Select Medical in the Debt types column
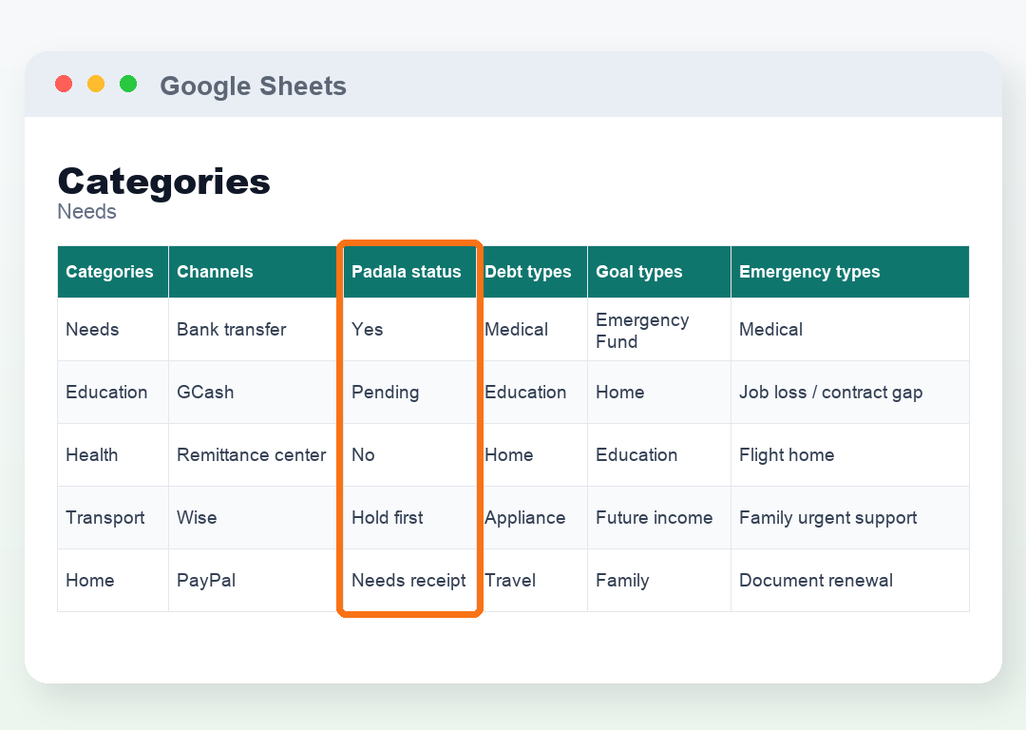The height and width of the screenshot is (730, 1026). pos(532,329)
